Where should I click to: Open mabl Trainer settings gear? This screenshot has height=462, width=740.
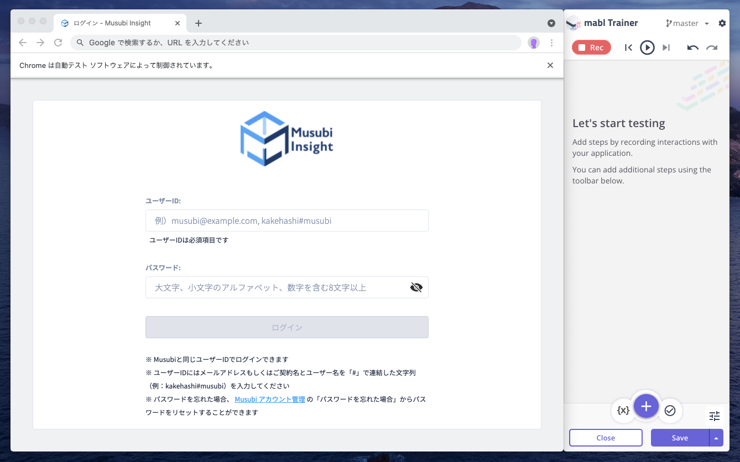tap(722, 23)
